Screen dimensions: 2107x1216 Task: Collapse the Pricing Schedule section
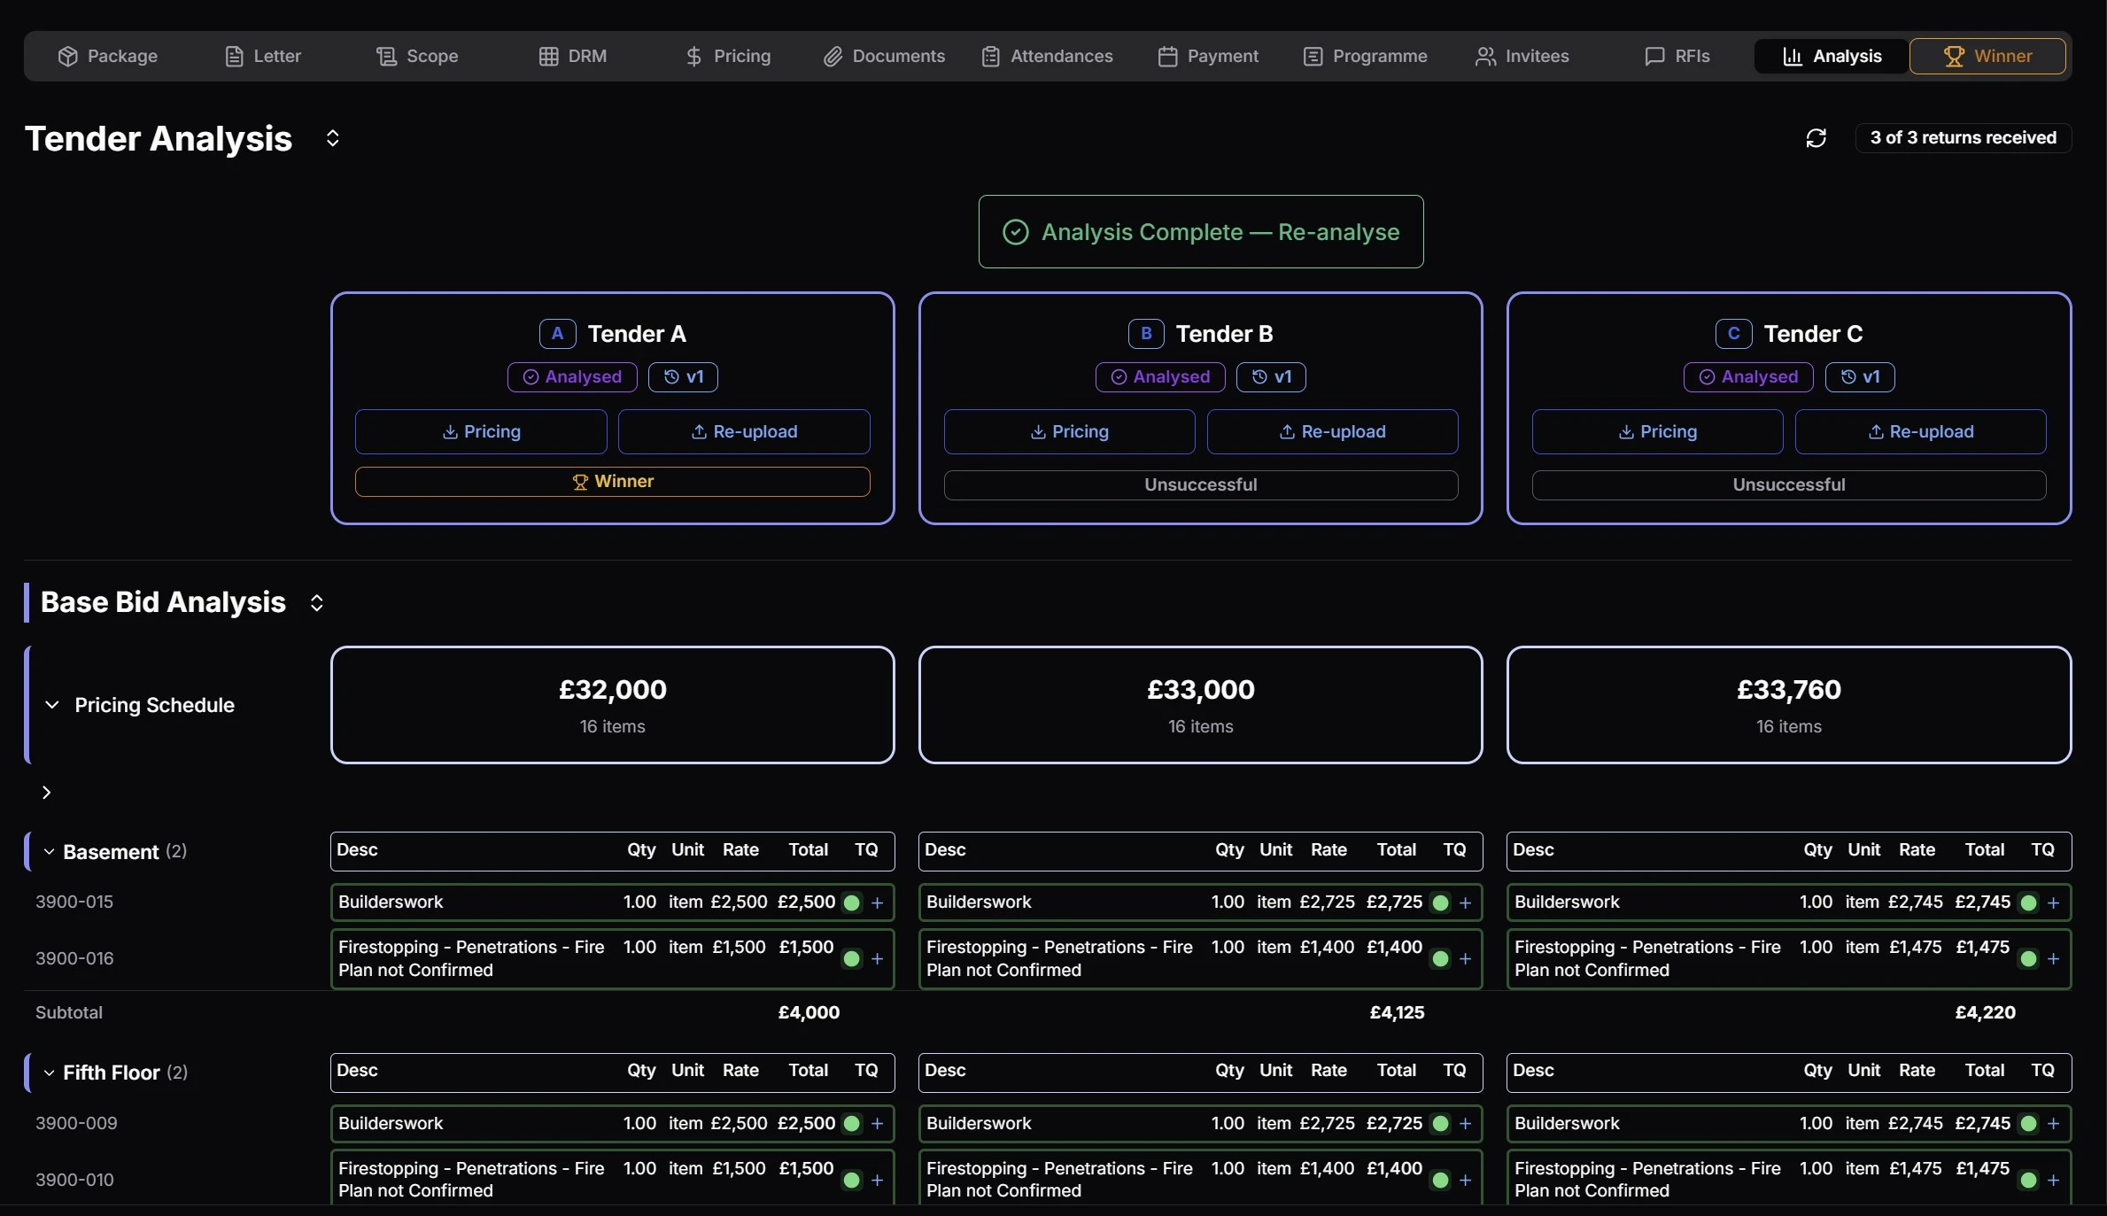pos(52,706)
